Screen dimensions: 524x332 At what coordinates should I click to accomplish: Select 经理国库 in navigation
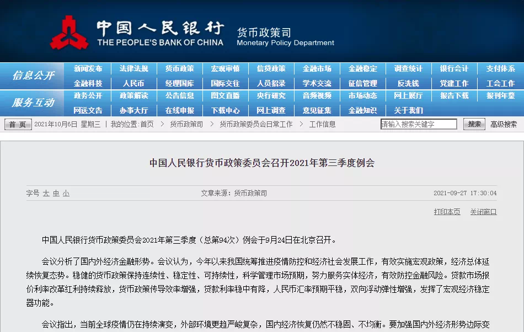pyautogui.click(x=179, y=83)
